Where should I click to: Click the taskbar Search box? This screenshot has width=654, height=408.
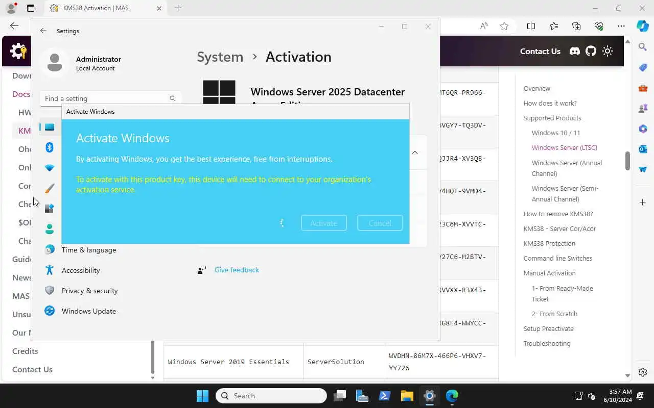tap(271, 396)
